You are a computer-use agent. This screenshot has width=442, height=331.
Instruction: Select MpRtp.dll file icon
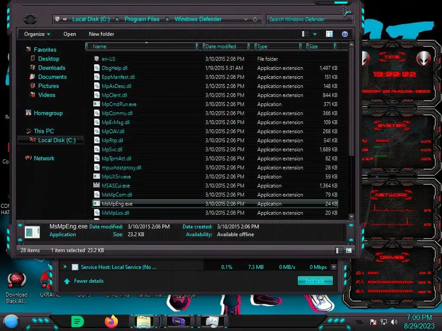click(97, 140)
